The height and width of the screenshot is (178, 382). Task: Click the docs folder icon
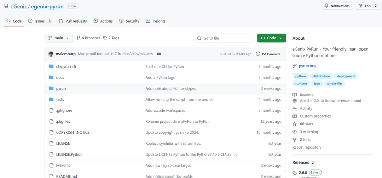(x=51, y=77)
